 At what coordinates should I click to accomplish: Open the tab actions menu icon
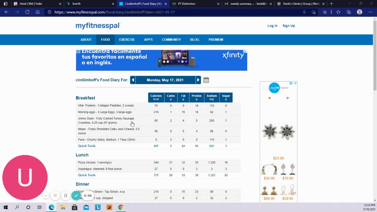(6, 4)
